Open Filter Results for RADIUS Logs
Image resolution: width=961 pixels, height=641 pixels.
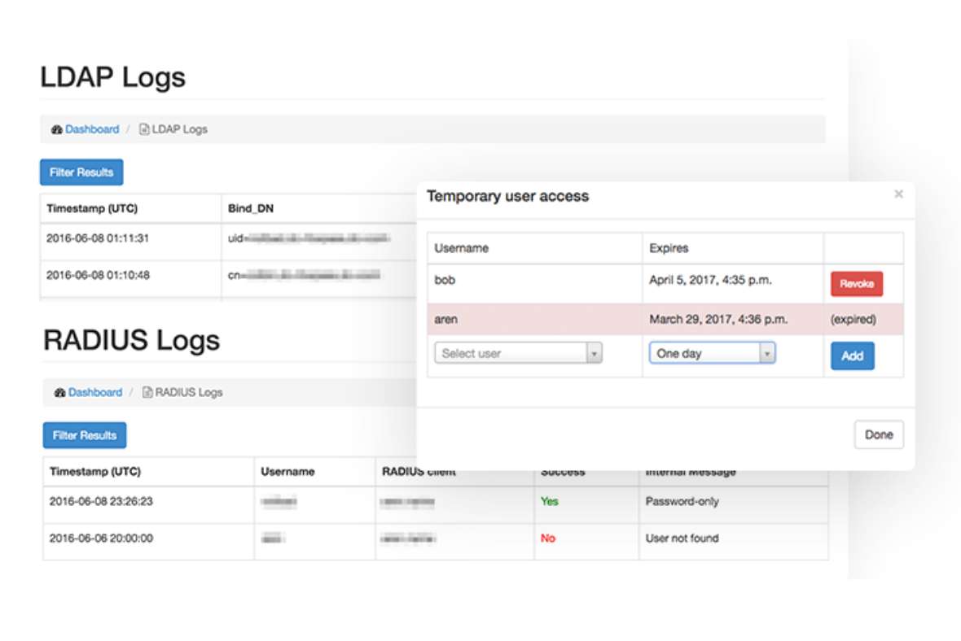click(85, 435)
